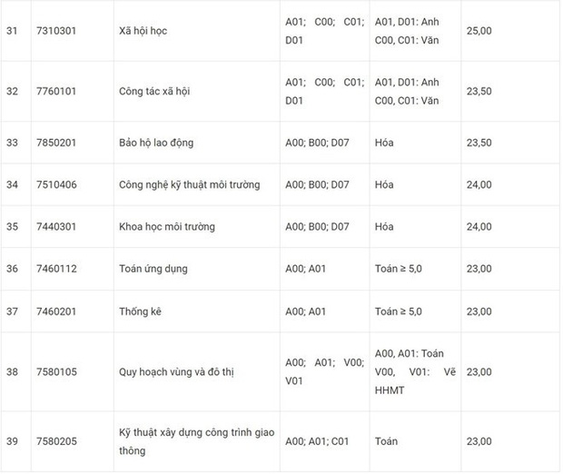Select the Xã hội học major name
563x474 pixels.
click(143, 31)
